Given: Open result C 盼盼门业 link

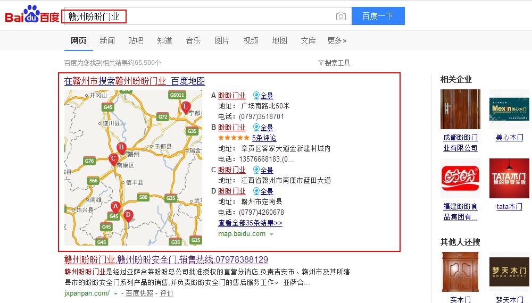Looking at the screenshot, I should click(232, 170).
